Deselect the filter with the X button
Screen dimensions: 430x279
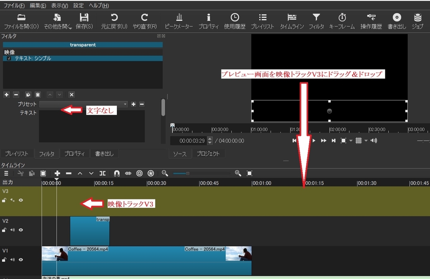click(x=72, y=95)
